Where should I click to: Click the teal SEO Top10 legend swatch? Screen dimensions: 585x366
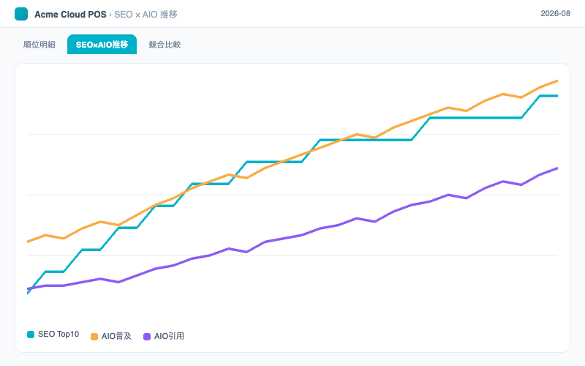click(x=31, y=335)
